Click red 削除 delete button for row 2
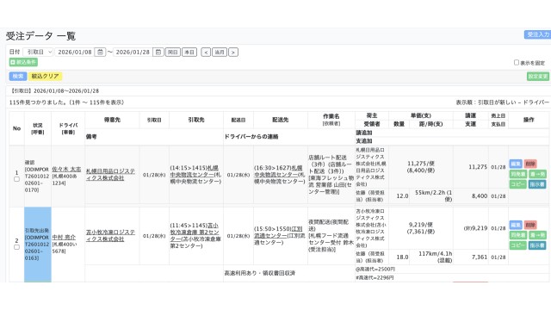This screenshot has height=310, width=551. [x=530, y=225]
